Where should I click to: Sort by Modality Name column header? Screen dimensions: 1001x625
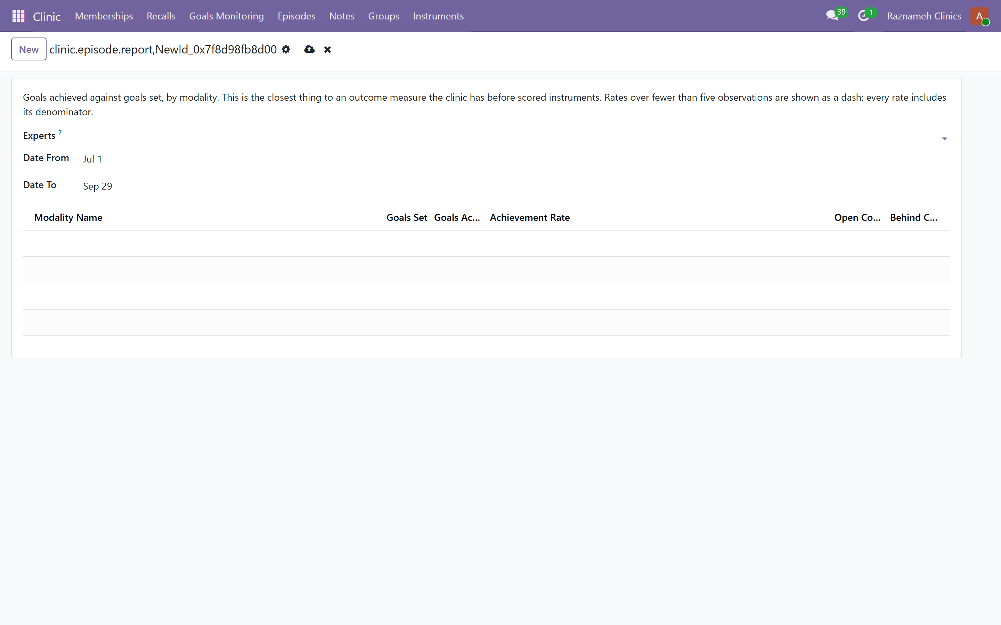(68, 217)
